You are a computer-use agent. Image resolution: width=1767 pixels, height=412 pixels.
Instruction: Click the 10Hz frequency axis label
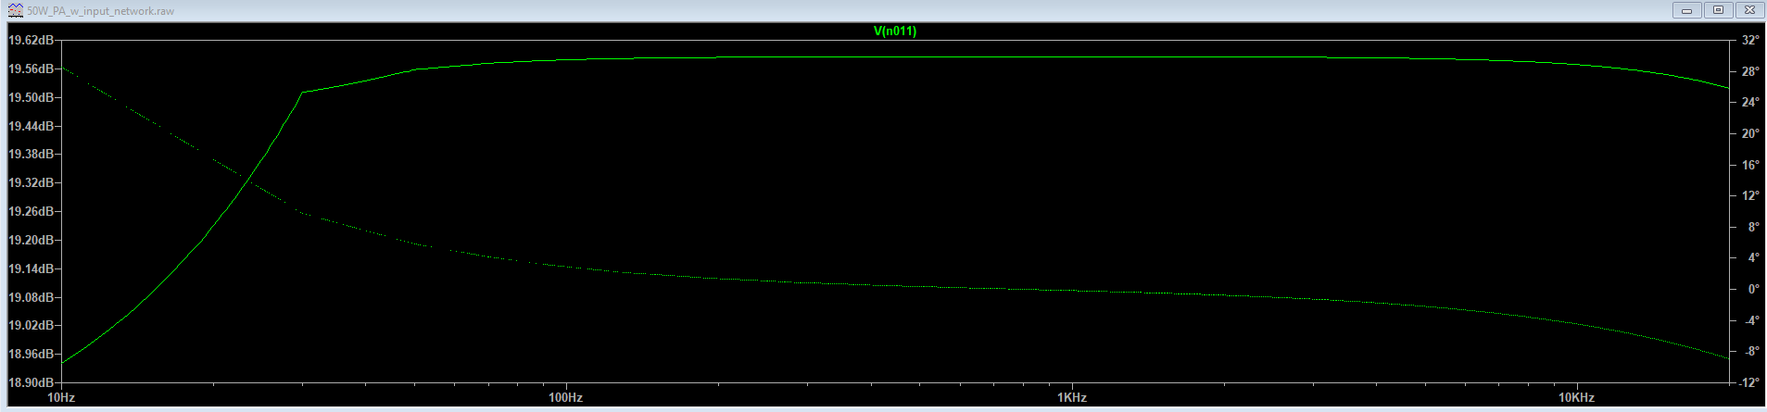(x=61, y=397)
